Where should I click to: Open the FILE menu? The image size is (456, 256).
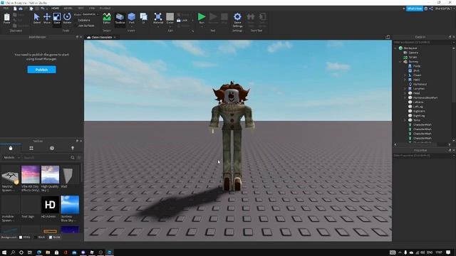[6, 9]
